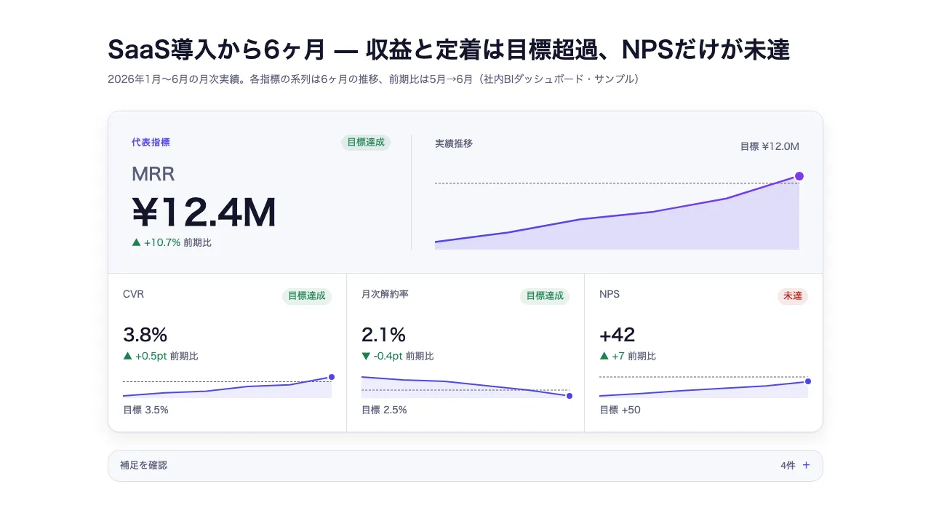Click the 4件 count text
The image size is (931, 524).
click(x=788, y=465)
